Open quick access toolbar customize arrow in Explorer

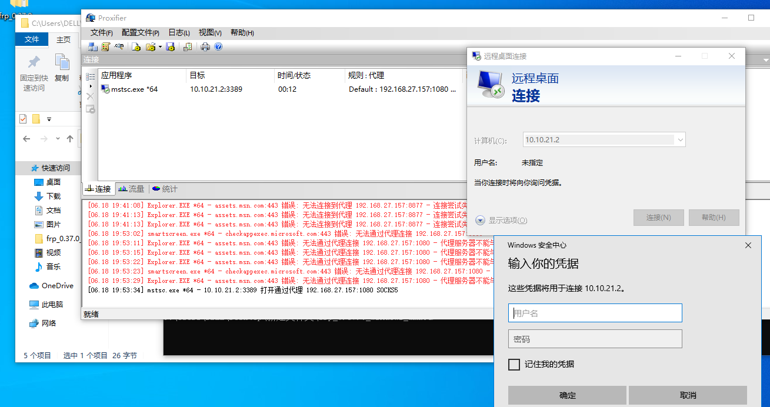tap(49, 119)
